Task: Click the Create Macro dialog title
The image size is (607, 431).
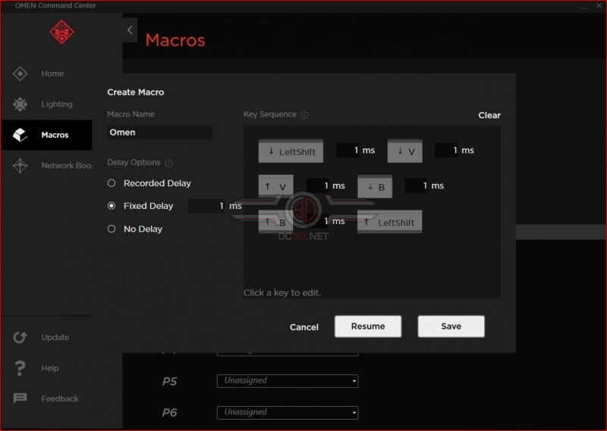Action: (136, 92)
